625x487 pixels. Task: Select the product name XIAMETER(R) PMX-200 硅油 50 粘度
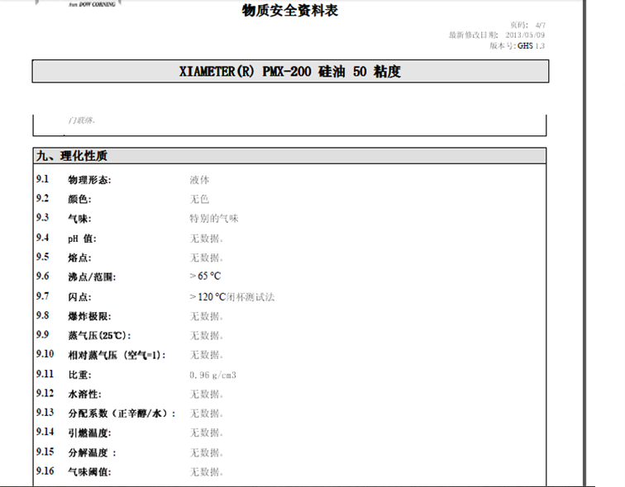click(x=290, y=72)
